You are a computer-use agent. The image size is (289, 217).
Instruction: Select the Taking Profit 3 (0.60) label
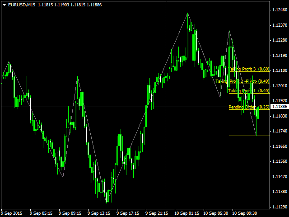(x=249, y=69)
